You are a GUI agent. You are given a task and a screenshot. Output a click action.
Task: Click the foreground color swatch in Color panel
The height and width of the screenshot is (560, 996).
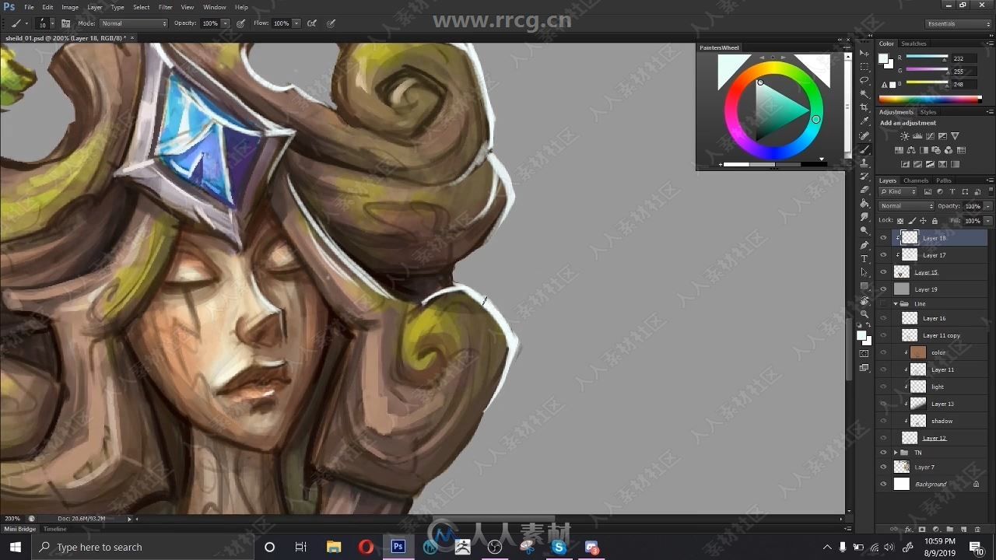point(884,58)
